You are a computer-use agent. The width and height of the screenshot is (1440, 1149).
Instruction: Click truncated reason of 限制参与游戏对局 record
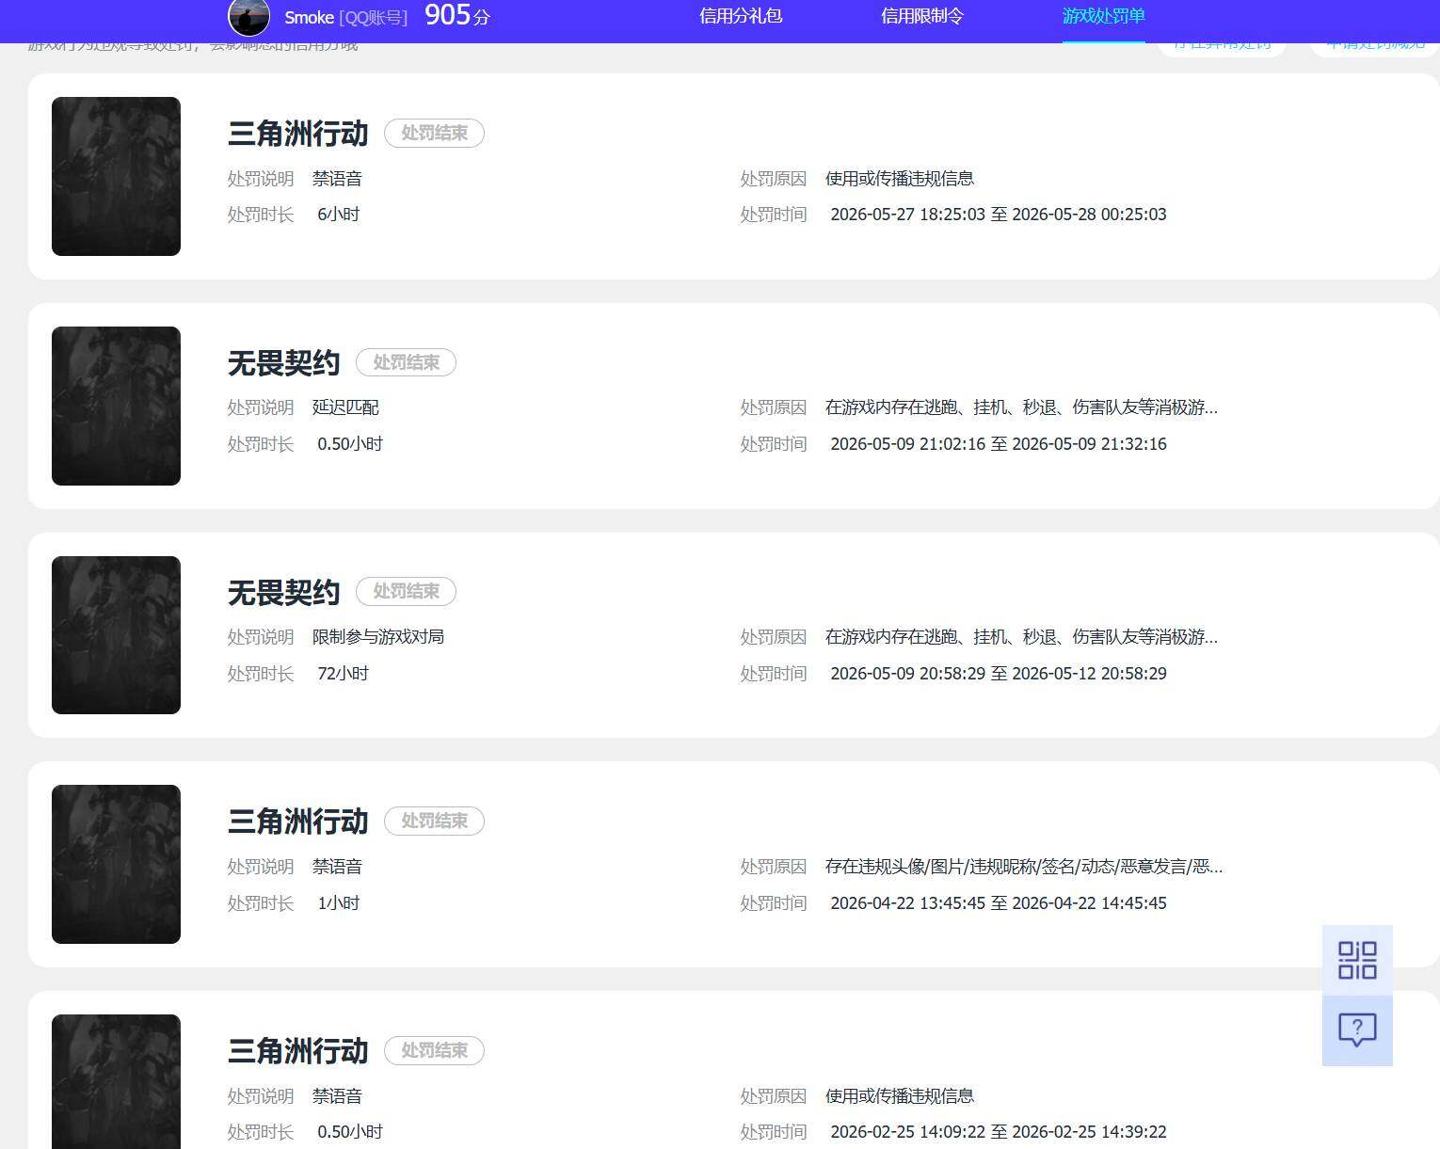coord(1021,637)
